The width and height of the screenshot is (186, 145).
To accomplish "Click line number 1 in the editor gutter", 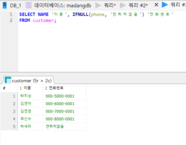I will click(x=11, y=14).
